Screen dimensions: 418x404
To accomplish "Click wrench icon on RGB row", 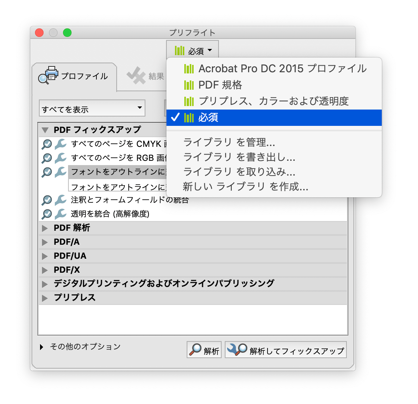I will click(x=61, y=158).
